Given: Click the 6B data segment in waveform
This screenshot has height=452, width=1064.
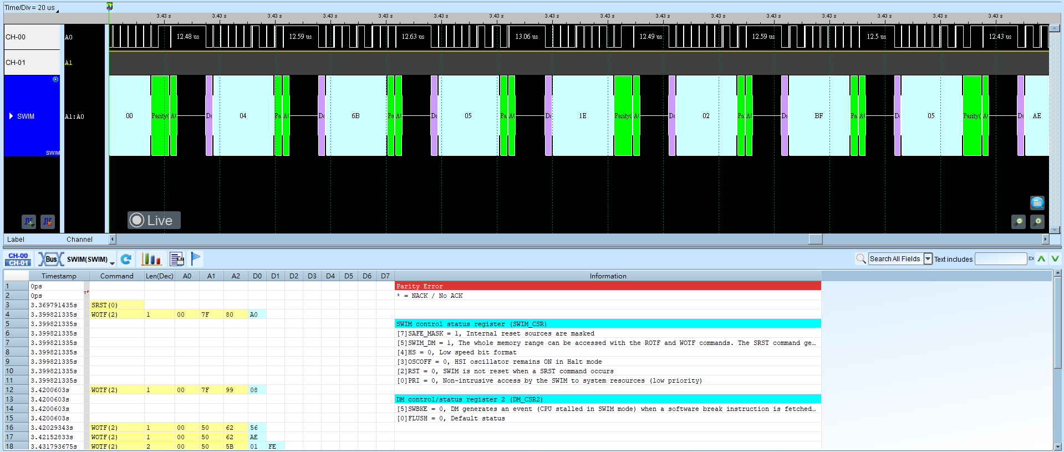Looking at the screenshot, I should [x=355, y=116].
